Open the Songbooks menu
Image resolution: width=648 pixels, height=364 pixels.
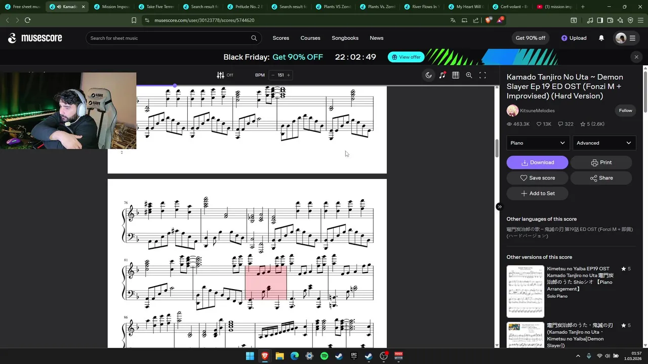pyautogui.click(x=345, y=38)
